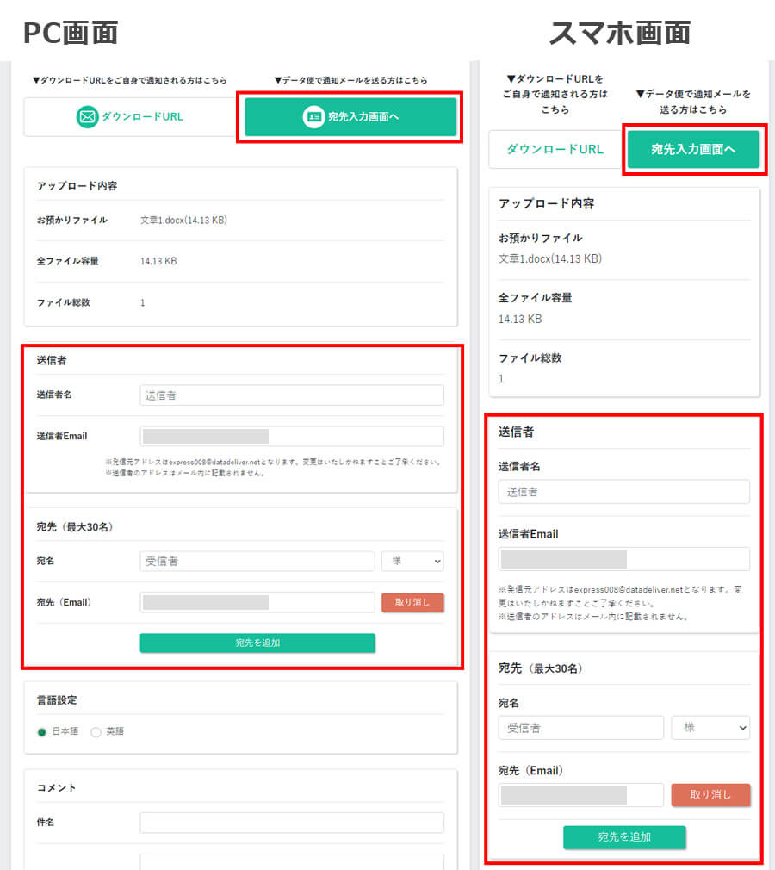Click 取り消し button in the PC view
Viewport: 775px width, 870px height.
coord(412,602)
